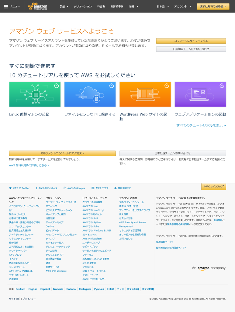Open Linux virtual machine tutorial thumbnail

35,94
